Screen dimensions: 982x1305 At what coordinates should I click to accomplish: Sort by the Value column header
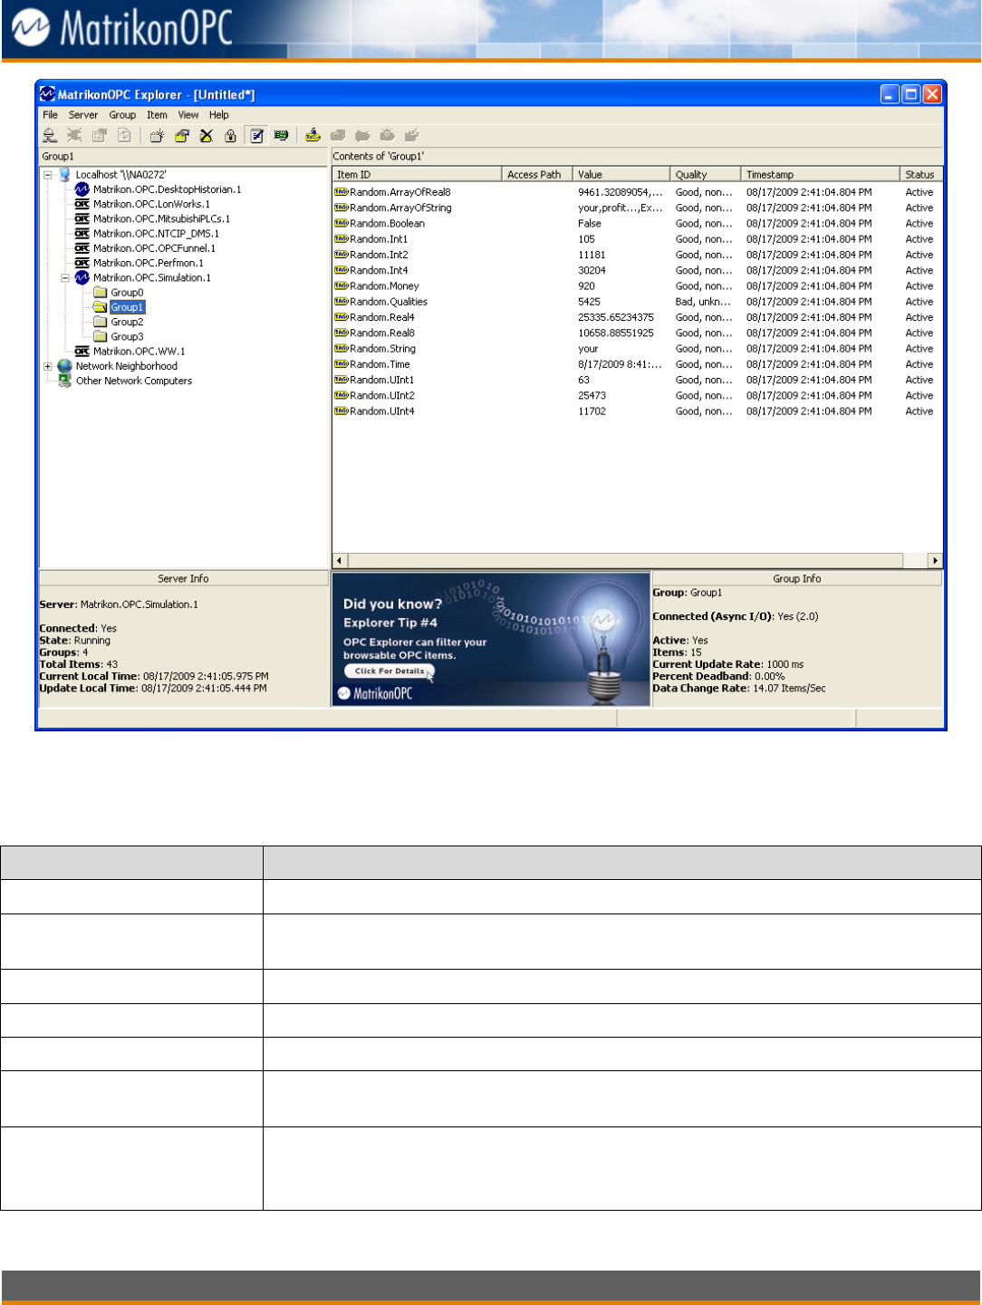[621, 174]
